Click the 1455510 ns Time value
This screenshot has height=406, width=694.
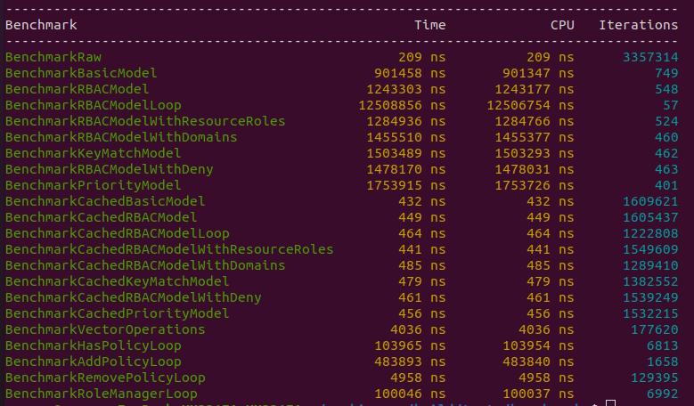point(406,137)
